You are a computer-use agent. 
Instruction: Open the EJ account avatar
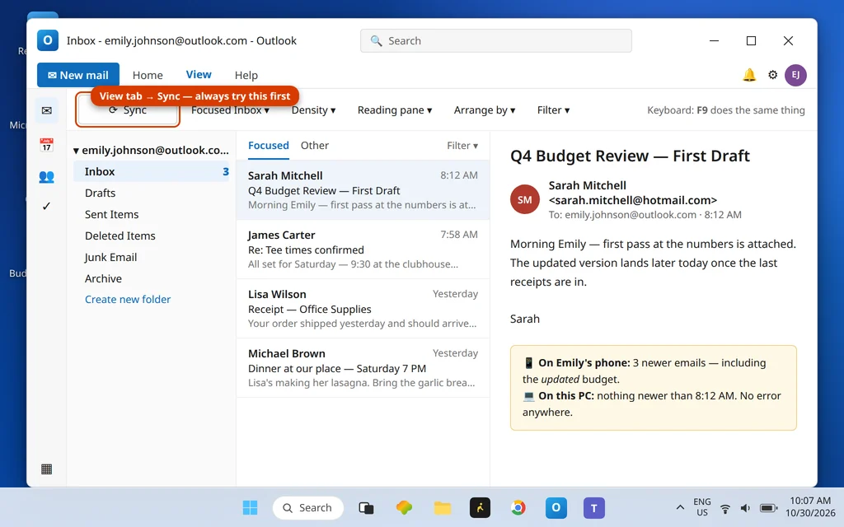click(795, 75)
